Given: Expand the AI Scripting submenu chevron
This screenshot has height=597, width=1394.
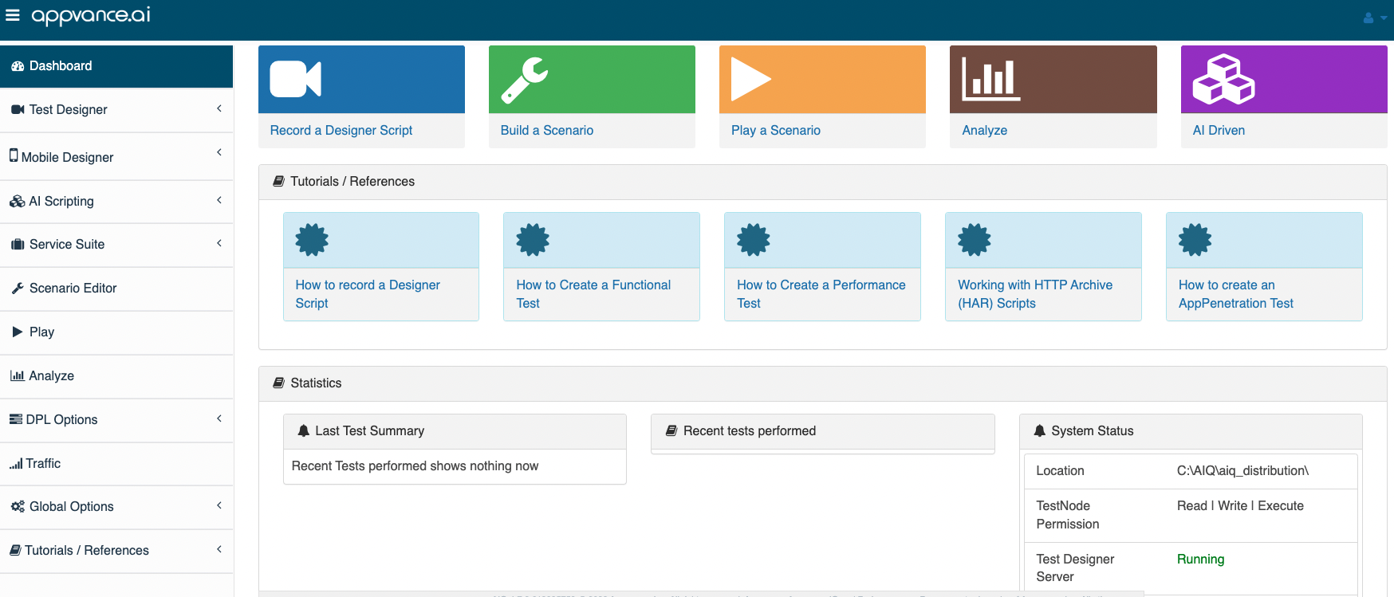Looking at the screenshot, I should (219, 200).
